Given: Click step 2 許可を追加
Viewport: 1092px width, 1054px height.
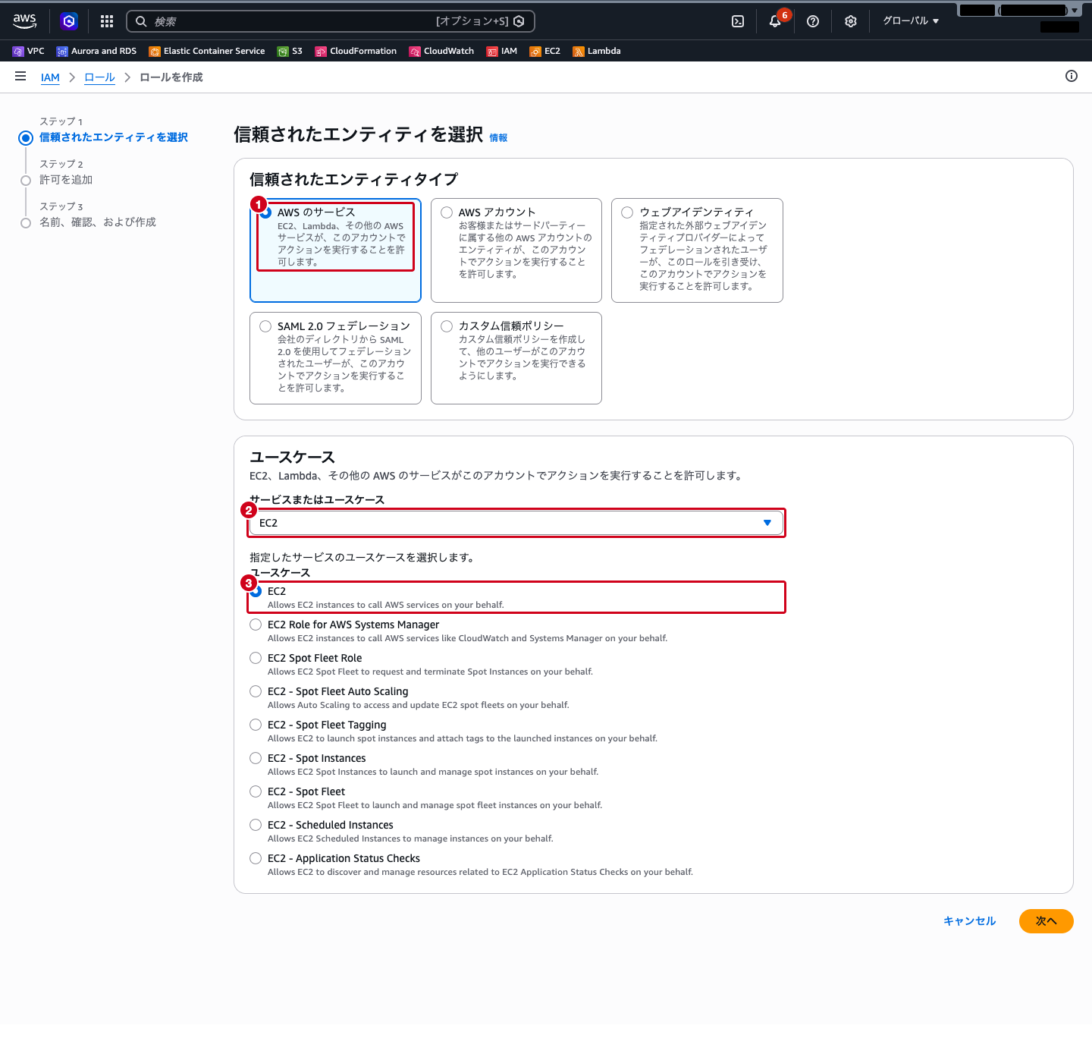Looking at the screenshot, I should [x=66, y=180].
